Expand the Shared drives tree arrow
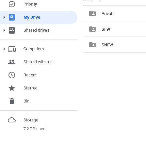This screenshot has width=146, height=141. point(4,30)
